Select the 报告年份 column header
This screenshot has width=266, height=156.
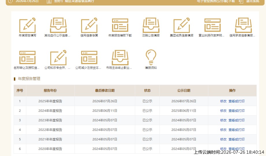click(50, 90)
